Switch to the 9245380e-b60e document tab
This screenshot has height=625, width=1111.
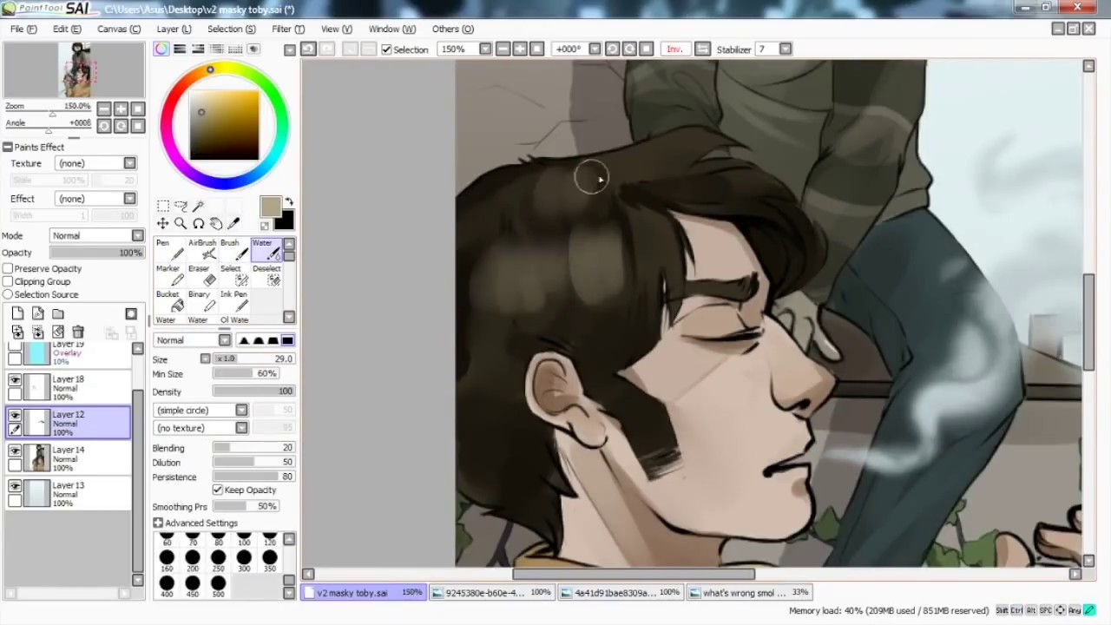(x=492, y=593)
